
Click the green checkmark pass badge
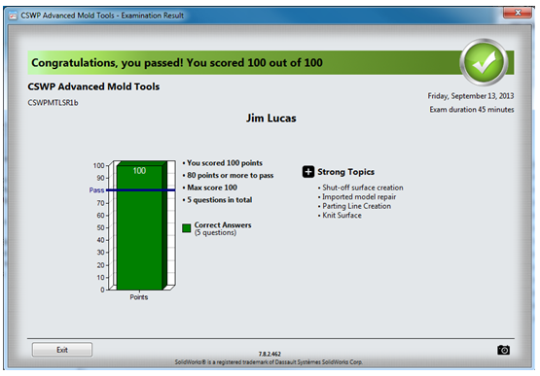coord(484,62)
